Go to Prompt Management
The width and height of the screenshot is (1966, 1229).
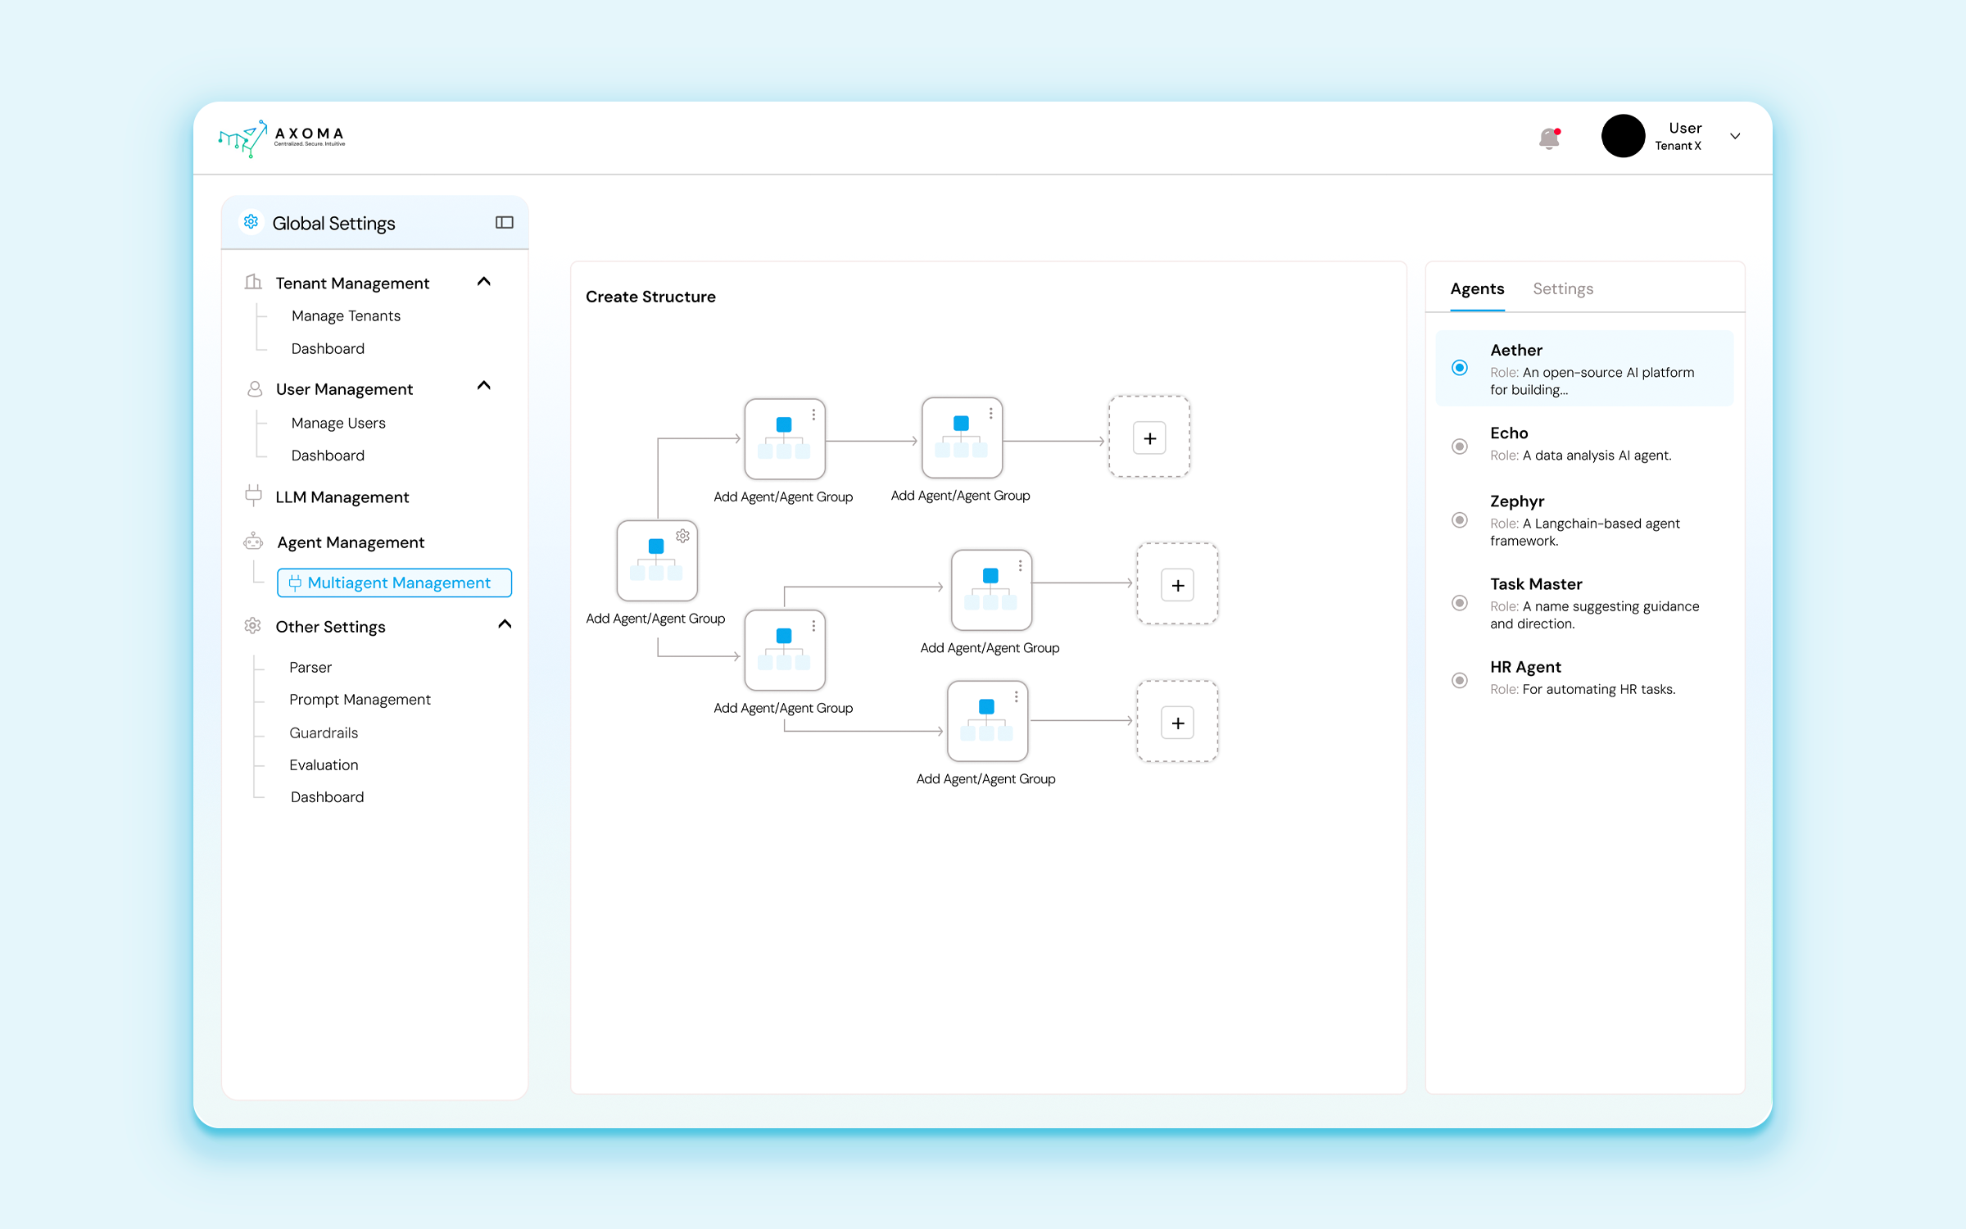(360, 699)
